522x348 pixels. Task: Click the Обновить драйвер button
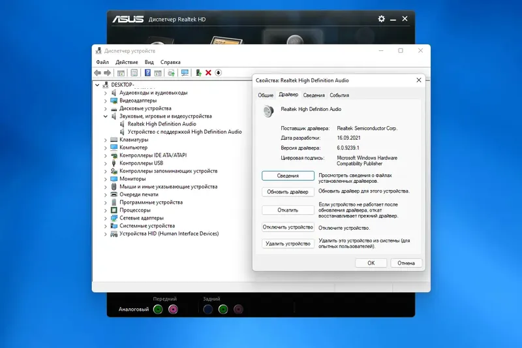pos(288,192)
